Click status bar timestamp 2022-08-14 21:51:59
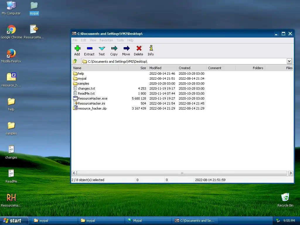Screen dimensions: 300x225 [210, 180]
